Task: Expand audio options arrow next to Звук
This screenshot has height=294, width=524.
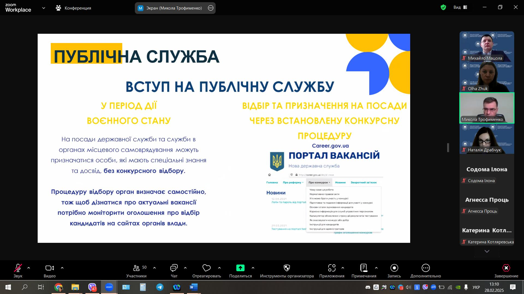Action: click(29, 268)
